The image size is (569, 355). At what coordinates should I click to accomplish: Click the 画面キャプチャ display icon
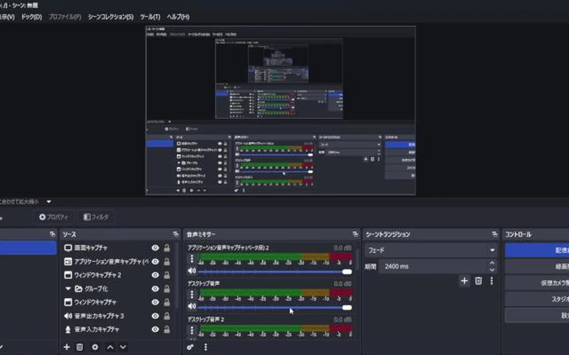pyautogui.click(x=68, y=248)
